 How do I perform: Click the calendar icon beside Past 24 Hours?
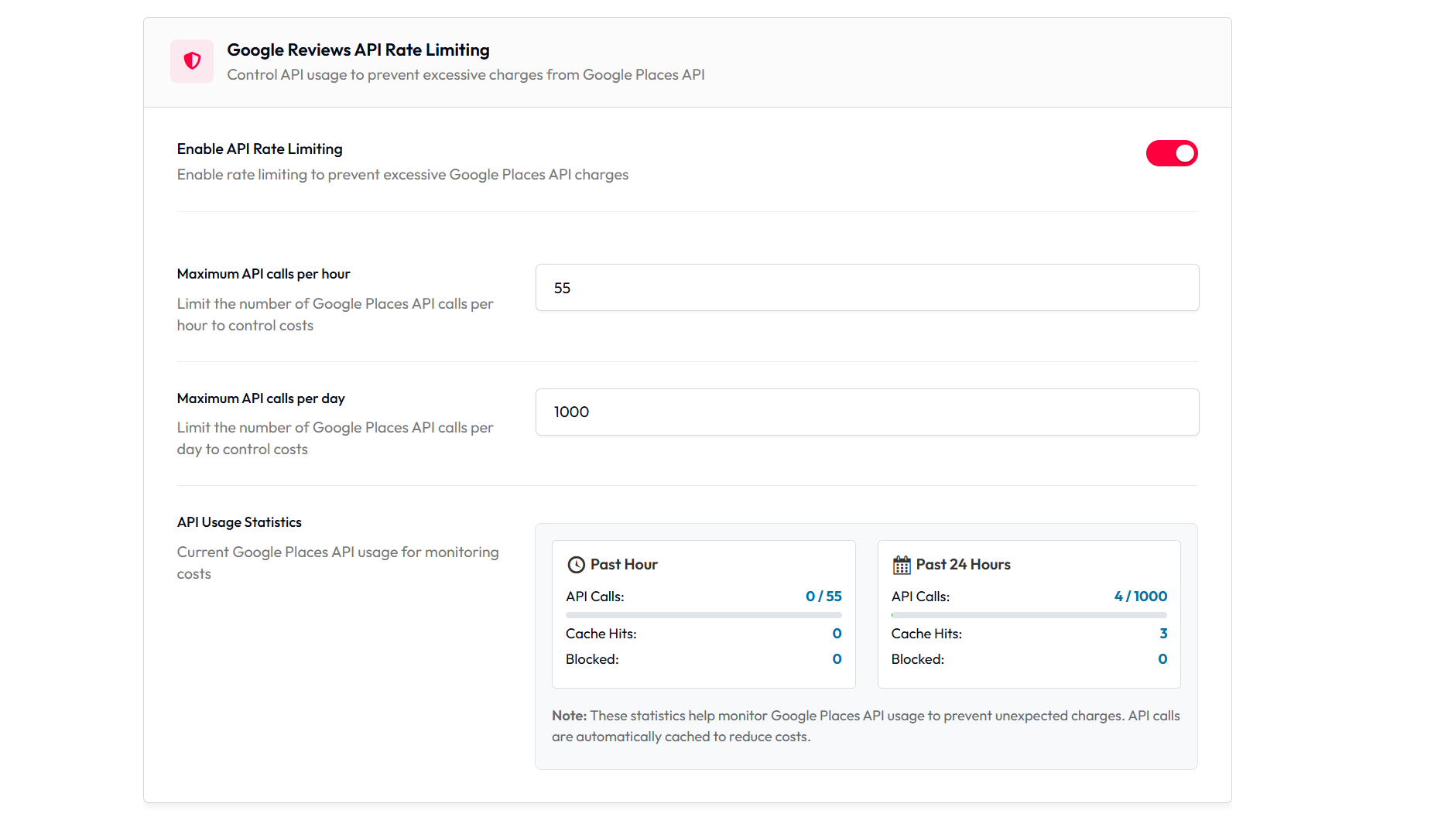(x=902, y=565)
